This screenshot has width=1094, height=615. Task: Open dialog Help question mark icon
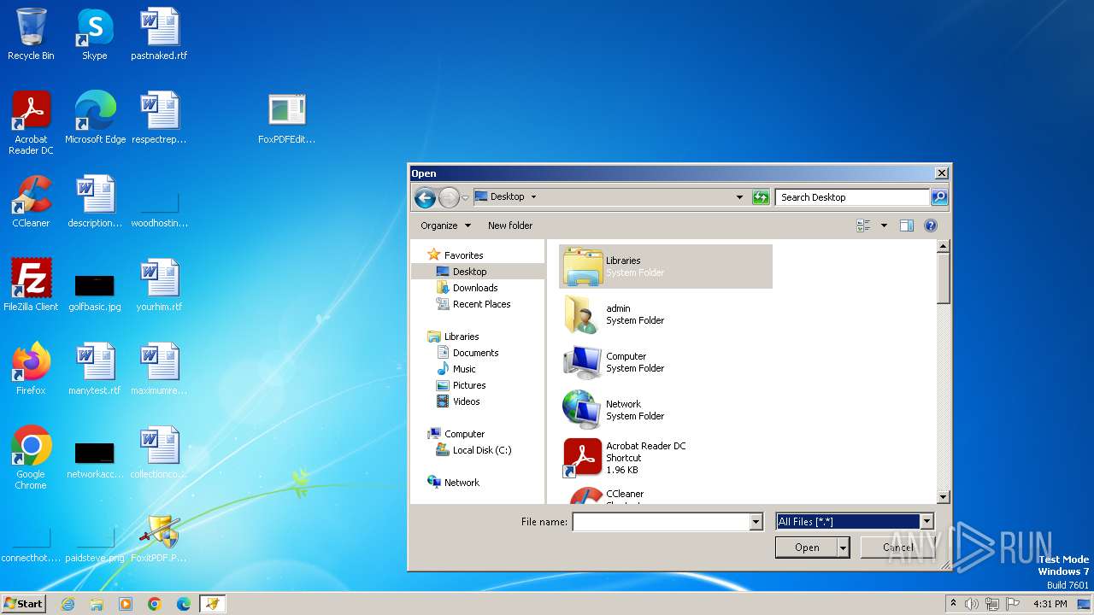pos(931,225)
